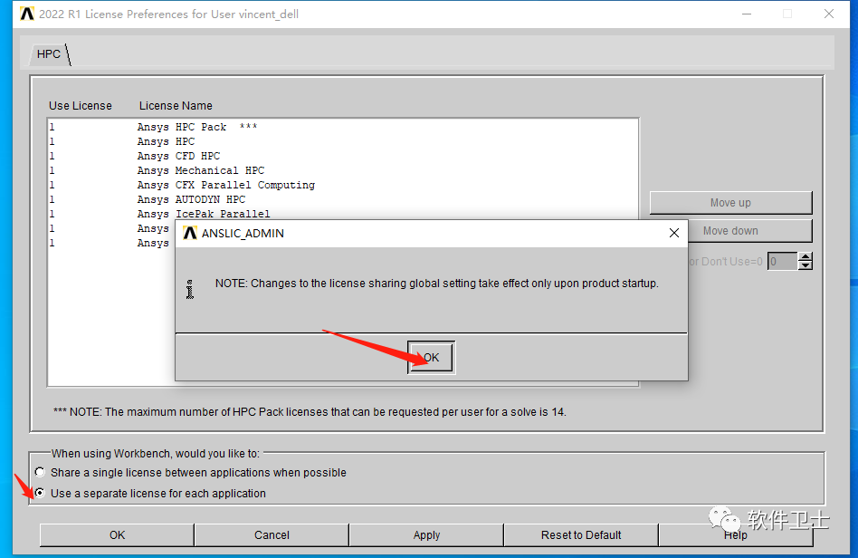Click the ANSLIC_ADMIN dialog Ansys logo icon

tap(190, 234)
